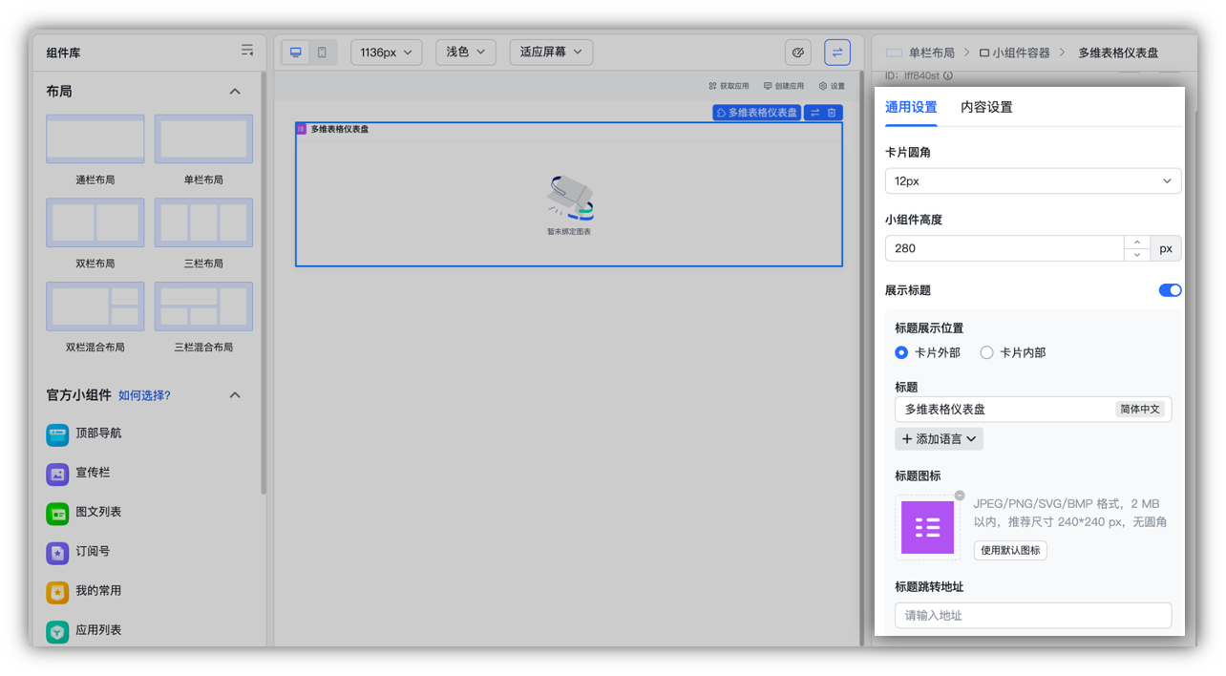Image resolution: width=1226 pixels, height=676 pixels.
Task: Click the 宣传栏 widget icon
Action: [57, 474]
